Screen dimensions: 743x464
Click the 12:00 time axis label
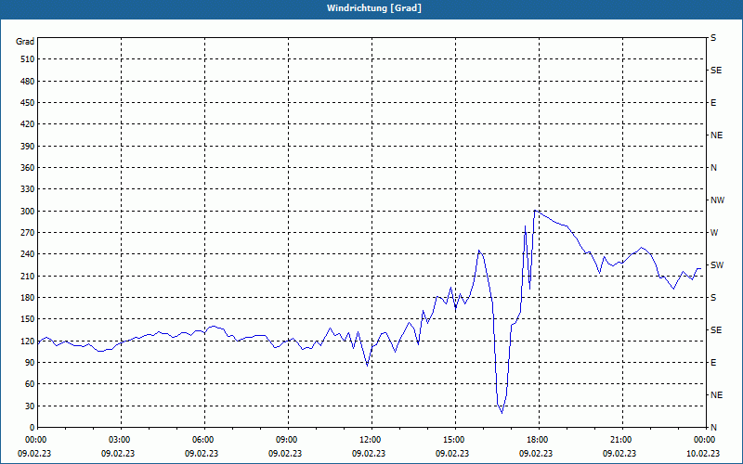coord(371,440)
